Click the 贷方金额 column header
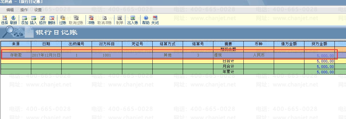 click(x=319, y=44)
